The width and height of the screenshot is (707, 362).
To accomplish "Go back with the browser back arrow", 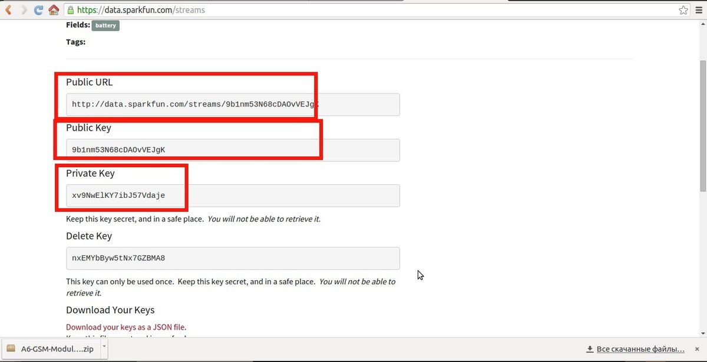I will 8,10.
